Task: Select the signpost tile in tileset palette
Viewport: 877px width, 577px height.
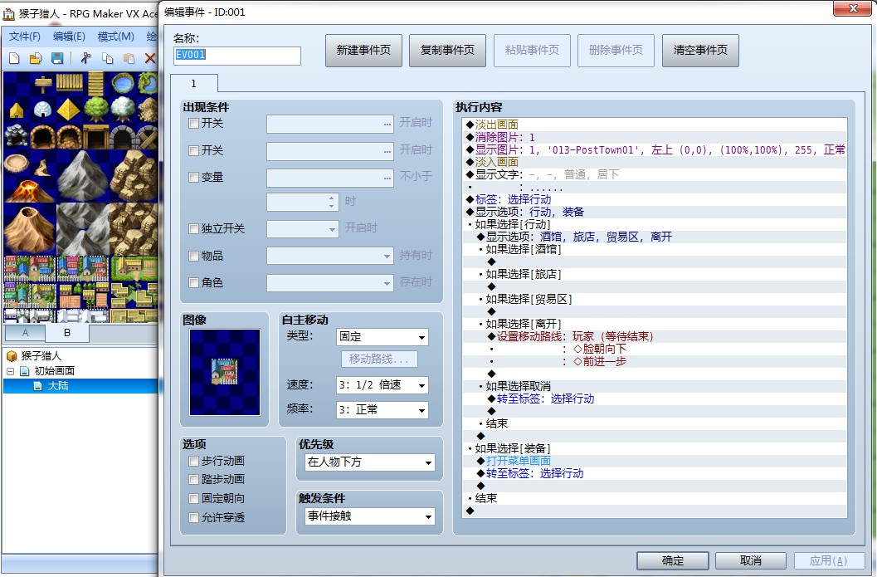Action: [42, 84]
